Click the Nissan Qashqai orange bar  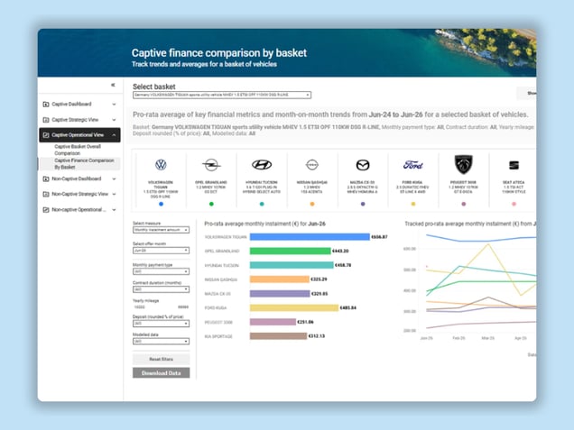[x=280, y=279]
